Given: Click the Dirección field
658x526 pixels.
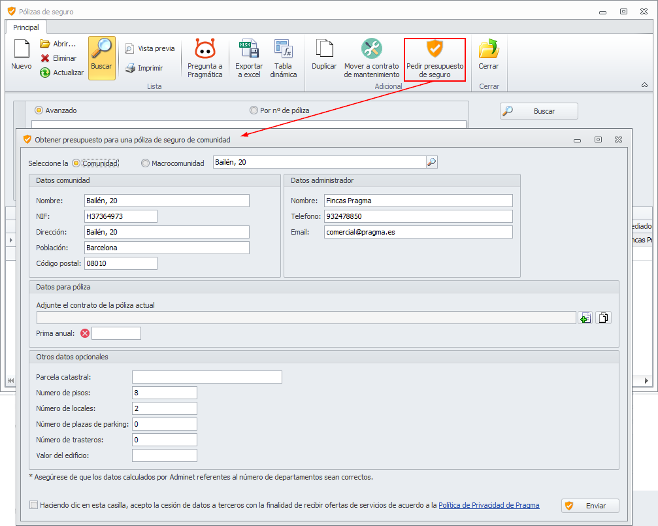Looking at the screenshot, I should 167,232.
